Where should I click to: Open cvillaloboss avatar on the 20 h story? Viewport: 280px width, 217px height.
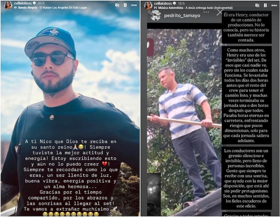coord(8,5)
